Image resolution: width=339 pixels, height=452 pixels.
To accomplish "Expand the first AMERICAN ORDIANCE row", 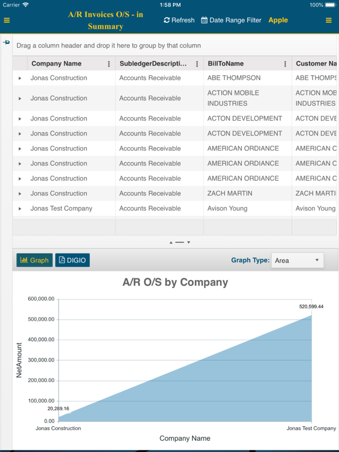I will tap(20, 148).
